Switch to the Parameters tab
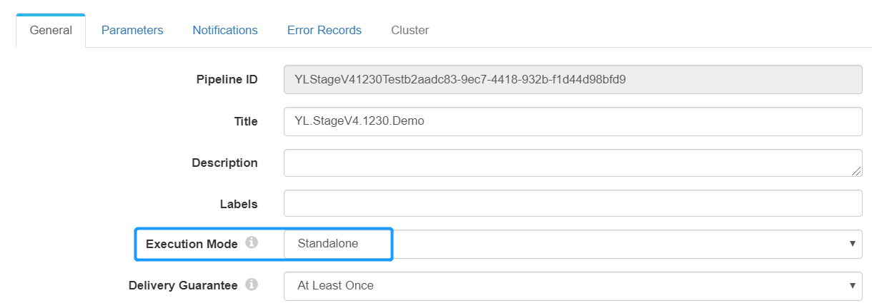 [132, 31]
